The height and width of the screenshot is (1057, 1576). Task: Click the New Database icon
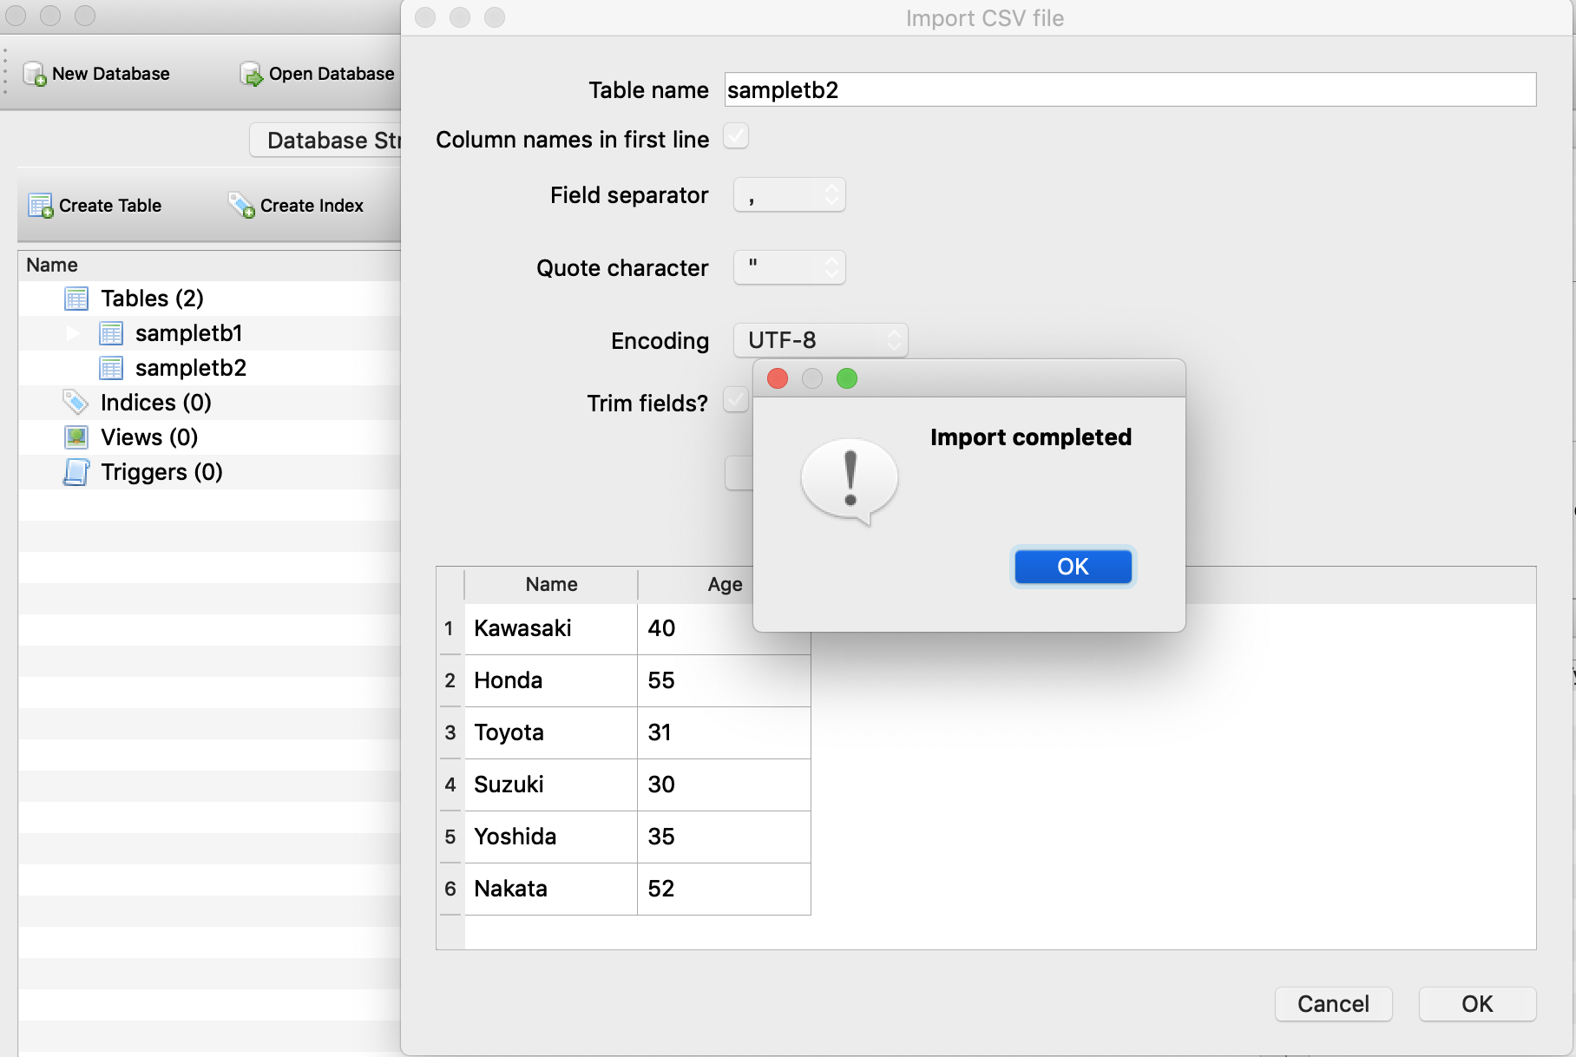(x=33, y=74)
